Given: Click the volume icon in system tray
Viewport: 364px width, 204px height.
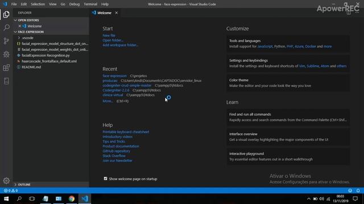Looking at the screenshot, I should click(321, 199).
